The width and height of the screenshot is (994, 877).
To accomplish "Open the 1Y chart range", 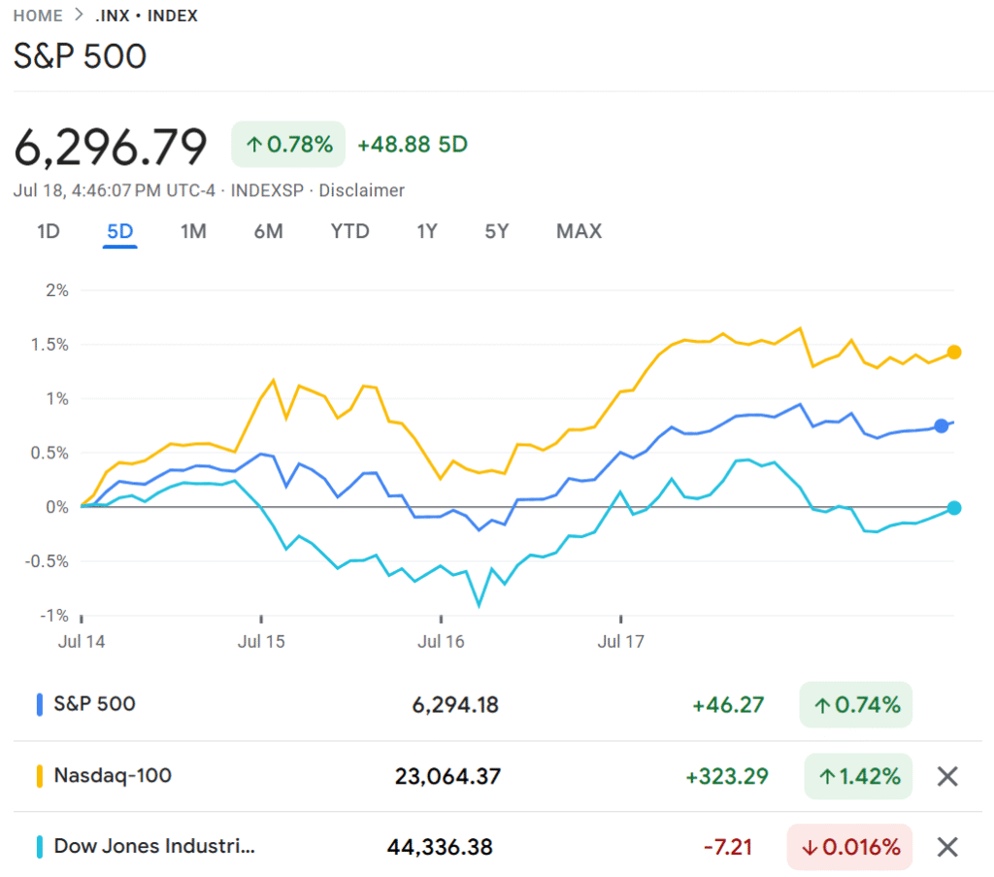I will click(x=427, y=231).
